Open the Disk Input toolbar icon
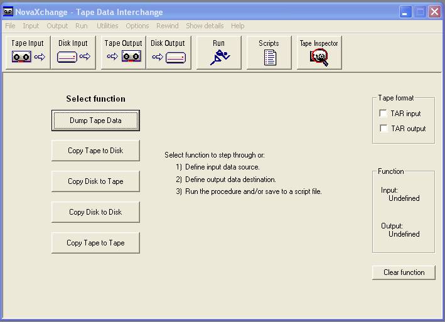The width and height of the screenshot is (445, 322). point(73,52)
